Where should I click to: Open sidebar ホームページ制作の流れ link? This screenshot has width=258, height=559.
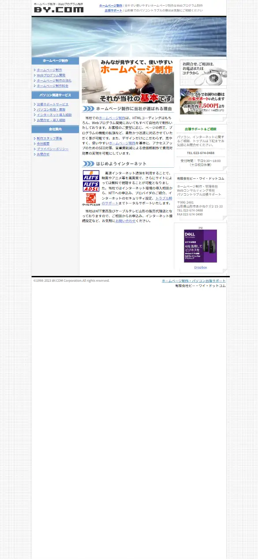point(54,80)
